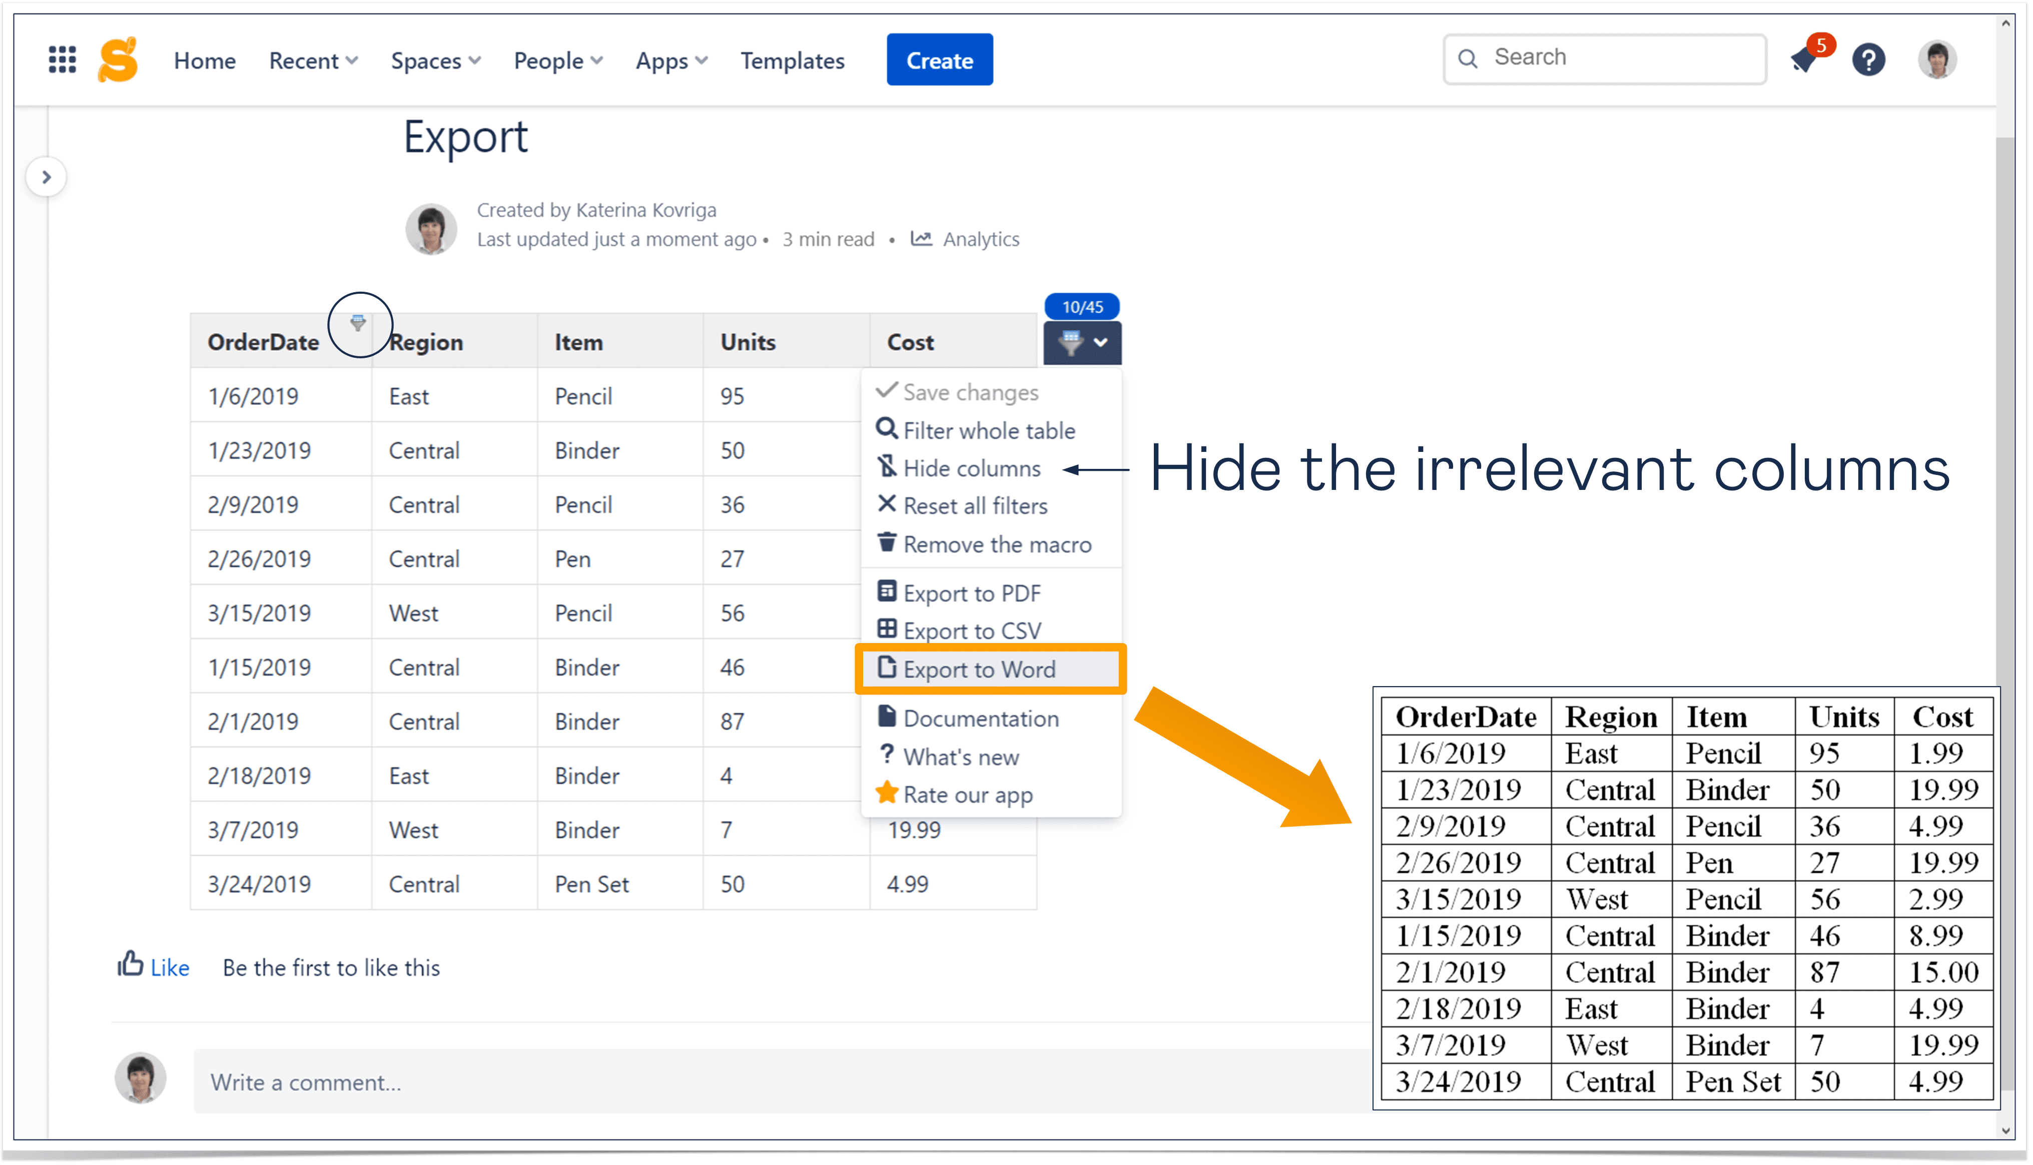Expand the filter settings chevron

click(1102, 342)
